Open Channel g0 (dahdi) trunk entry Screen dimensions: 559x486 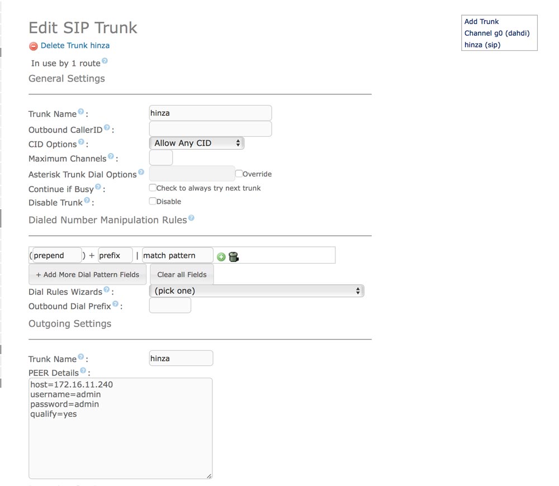[496, 34]
